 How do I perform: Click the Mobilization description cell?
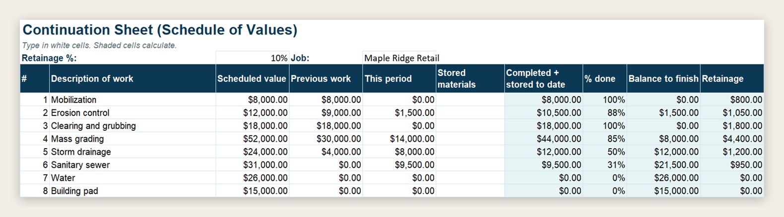[x=132, y=100]
